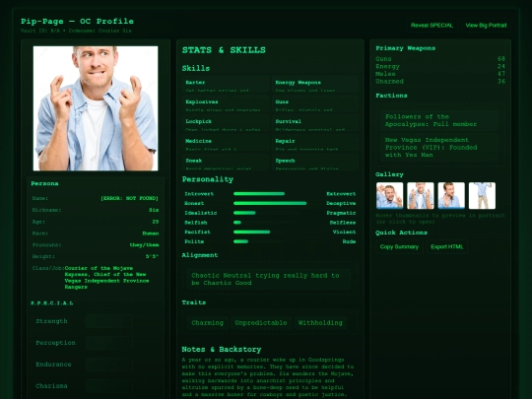
Task: Click the Honest–Deceptive personality bar
Action: click(270, 203)
